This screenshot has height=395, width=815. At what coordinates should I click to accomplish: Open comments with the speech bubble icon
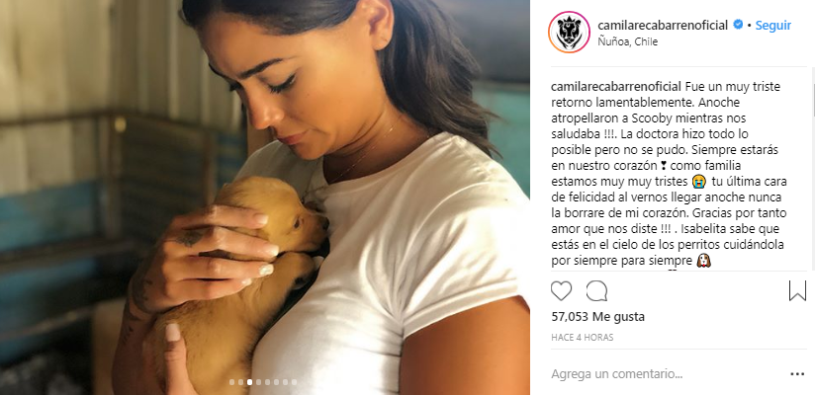[596, 291]
